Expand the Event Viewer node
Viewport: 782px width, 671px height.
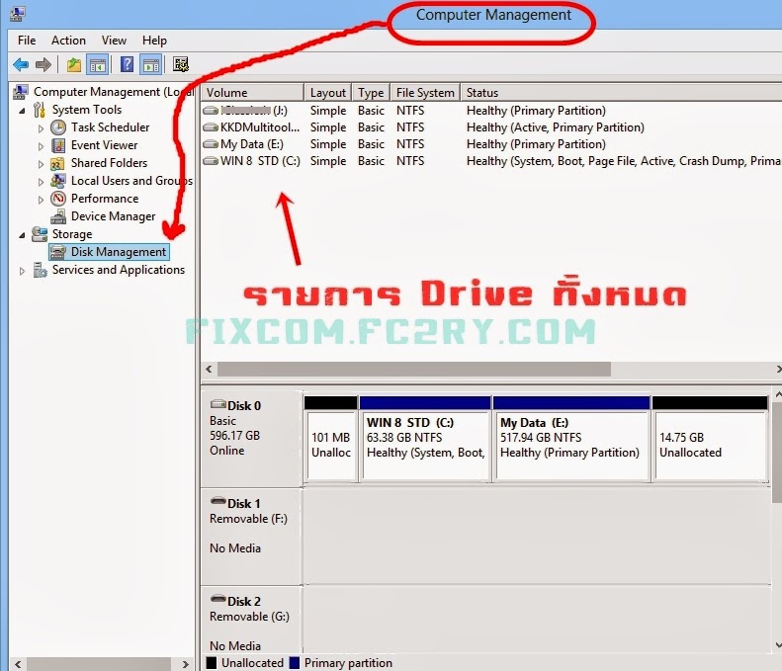click(41, 146)
